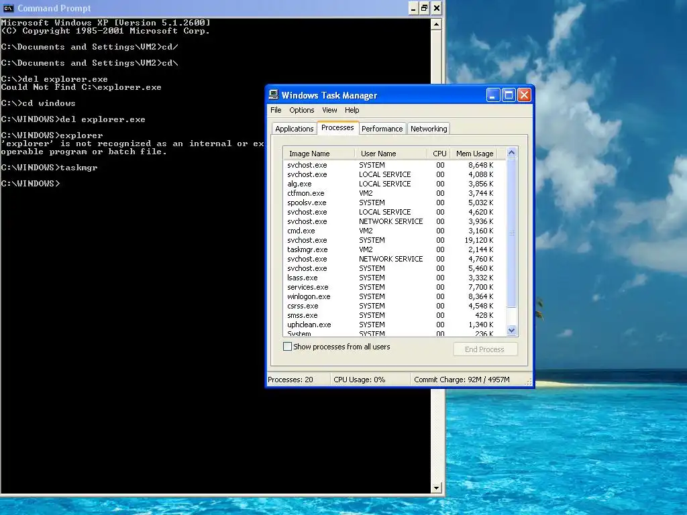Open the View menu in Task Manager
The height and width of the screenshot is (515, 687).
[329, 110]
